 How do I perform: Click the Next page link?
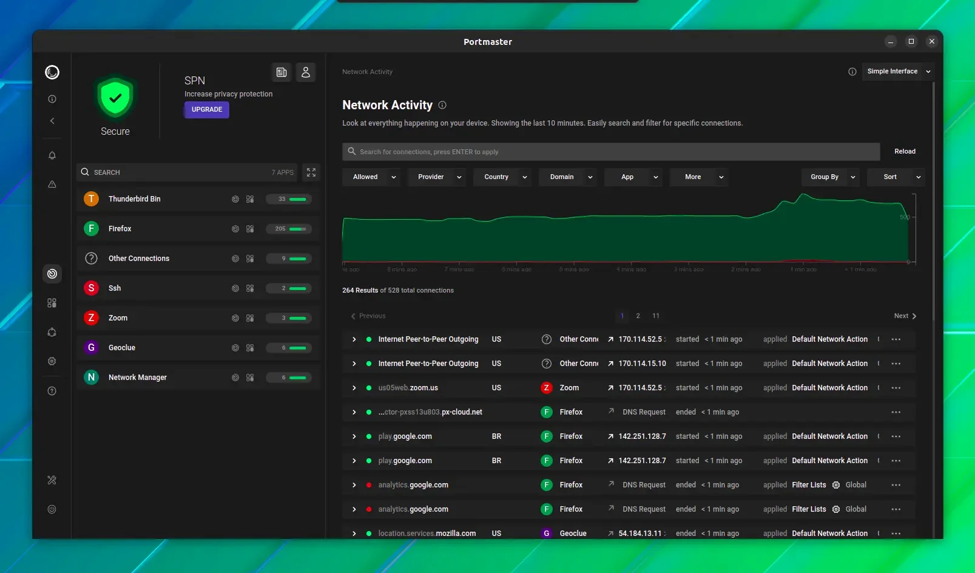905,316
